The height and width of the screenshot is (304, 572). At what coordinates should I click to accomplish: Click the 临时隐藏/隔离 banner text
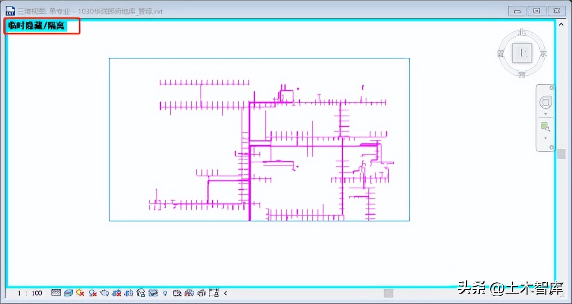[38, 26]
